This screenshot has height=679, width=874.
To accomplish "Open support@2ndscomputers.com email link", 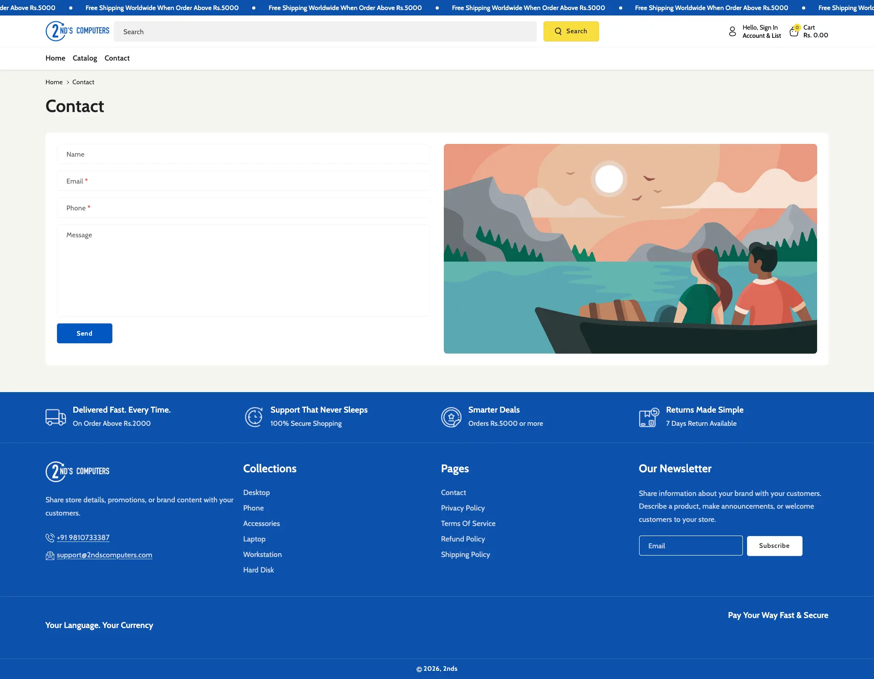I will tap(105, 555).
